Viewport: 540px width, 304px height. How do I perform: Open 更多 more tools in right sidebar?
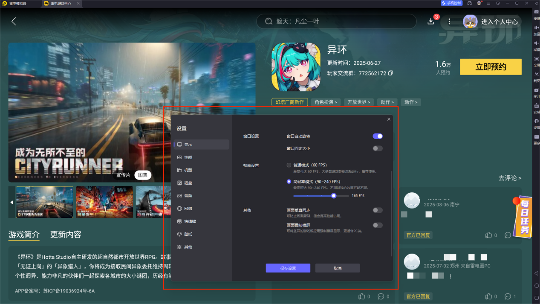[537, 139]
